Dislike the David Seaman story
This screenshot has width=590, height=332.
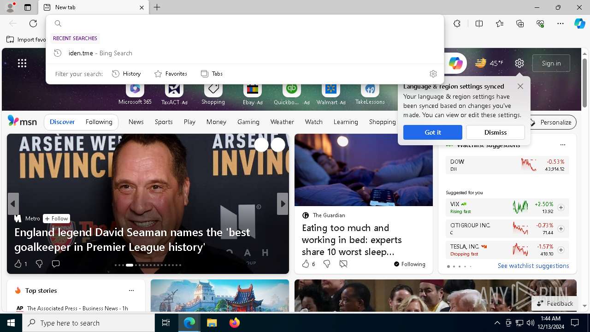(x=39, y=264)
